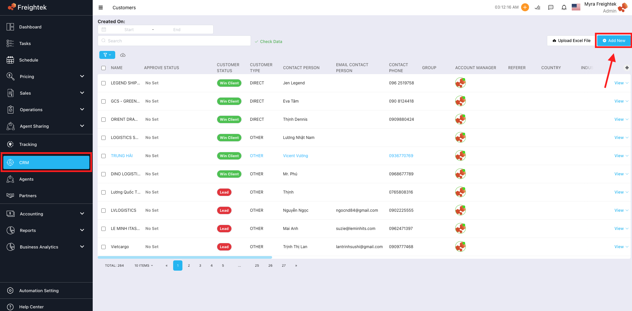632x311 pixels.
Task: Check the LEGEND SHIP row checkbox
Action: pyautogui.click(x=104, y=83)
